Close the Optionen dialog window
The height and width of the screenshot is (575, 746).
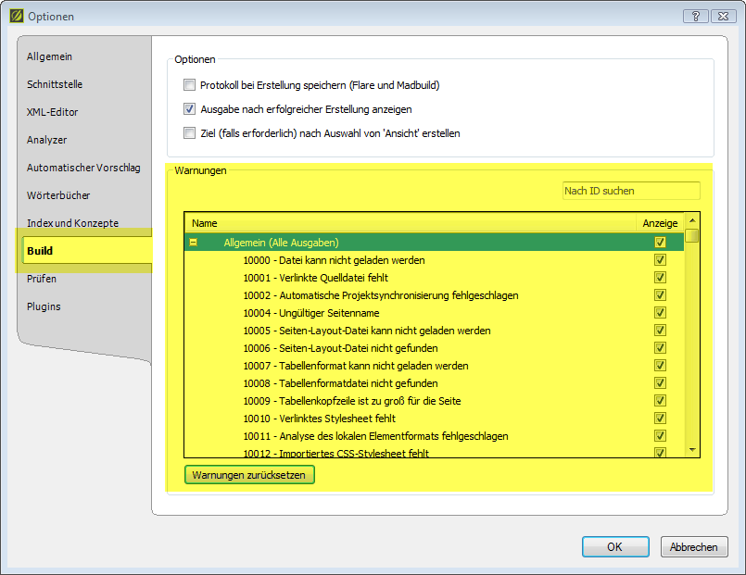(x=721, y=16)
